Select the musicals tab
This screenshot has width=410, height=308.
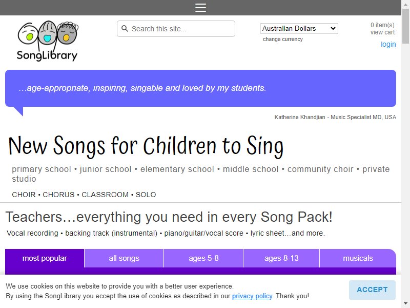coord(358,258)
